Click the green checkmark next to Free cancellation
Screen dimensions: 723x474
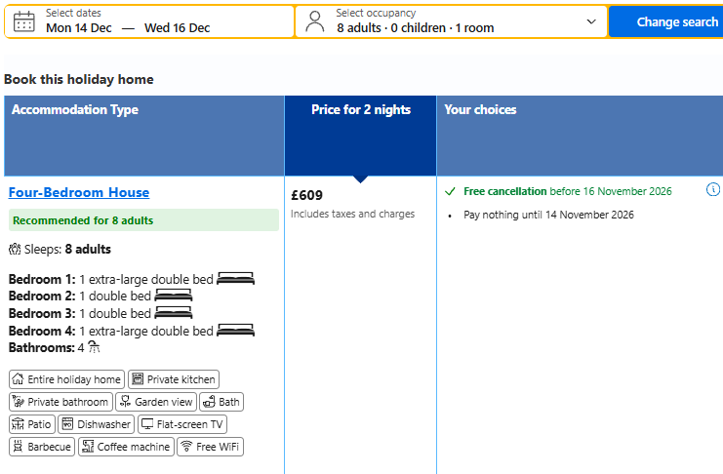point(450,191)
